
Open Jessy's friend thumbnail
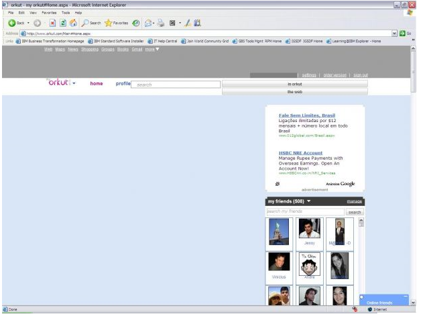[309, 228]
